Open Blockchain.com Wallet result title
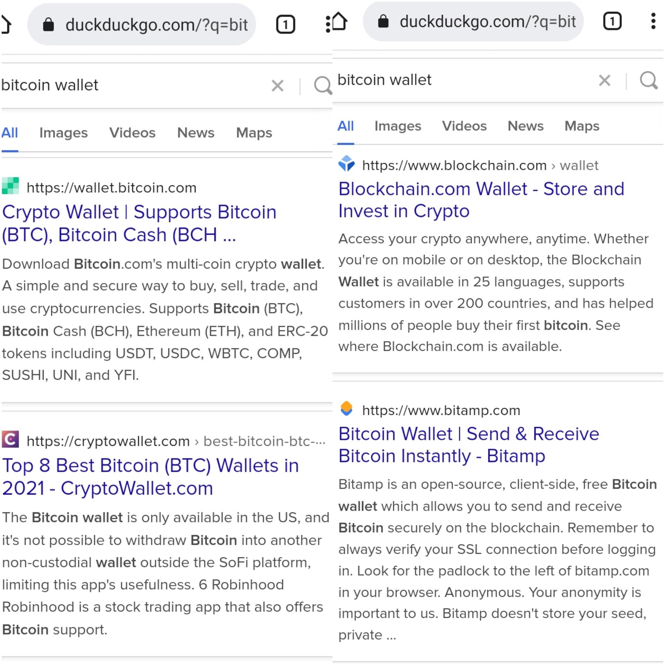Screen dimensions: 665x665 coord(481,200)
